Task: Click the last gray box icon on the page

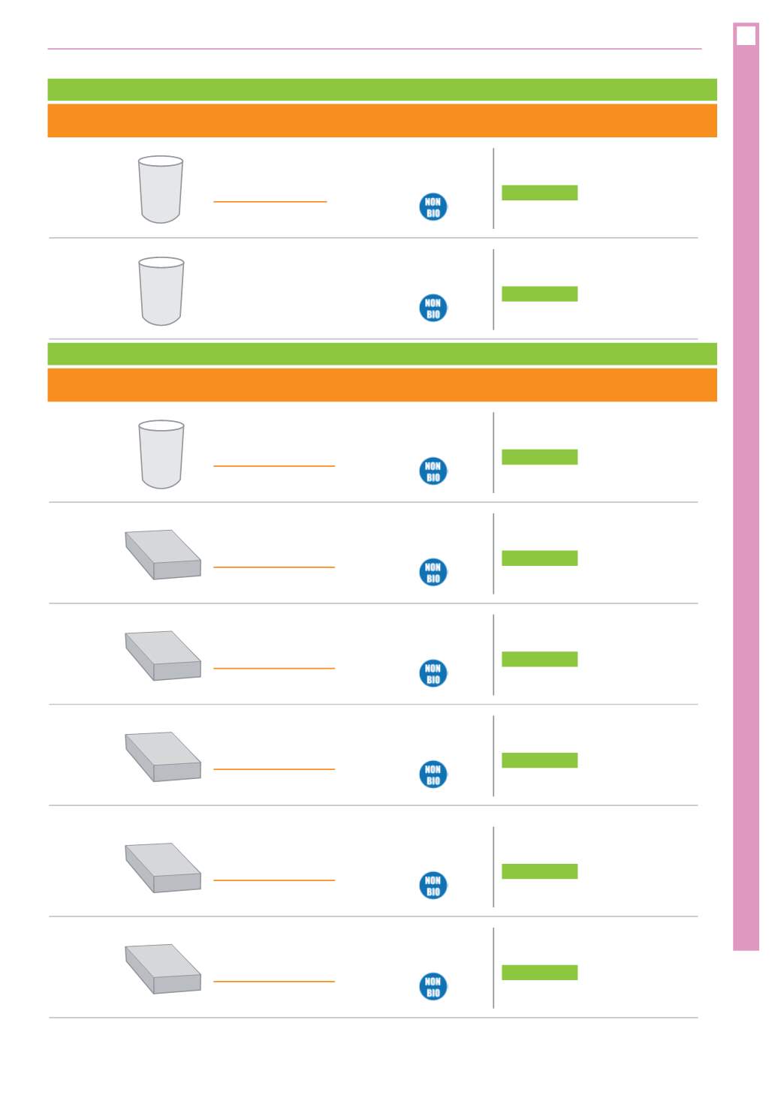Action: click(163, 969)
